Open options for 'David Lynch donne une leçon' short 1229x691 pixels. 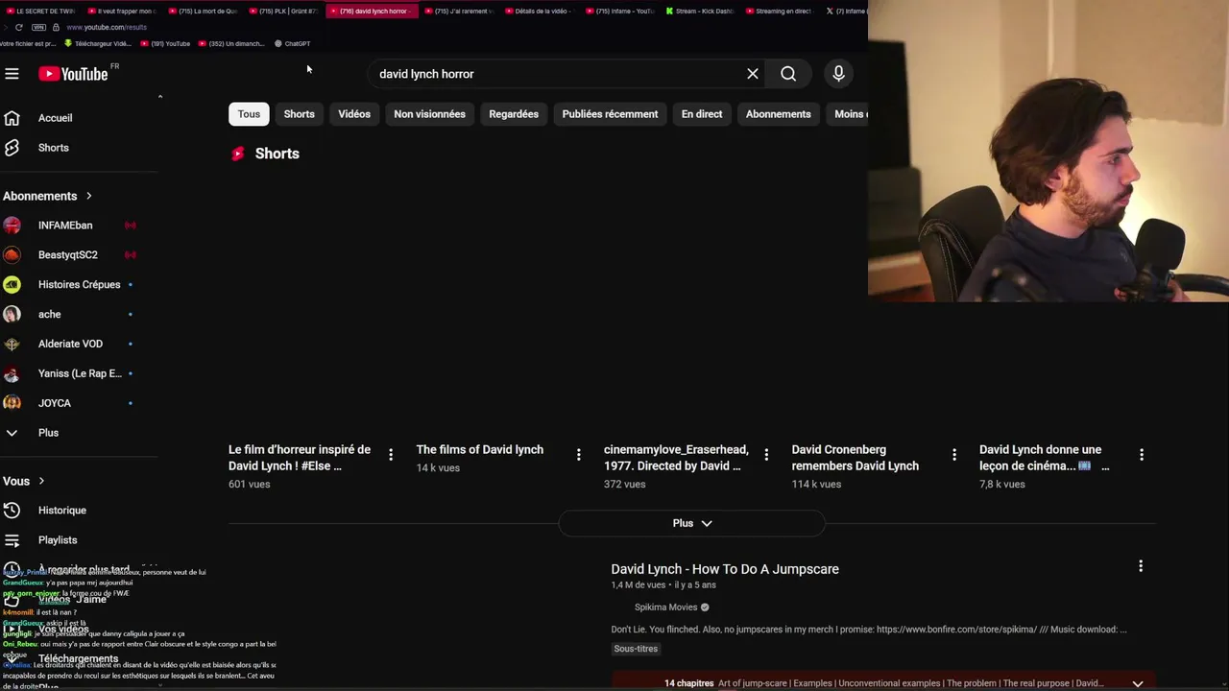pyautogui.click(x=1142, y=455)
